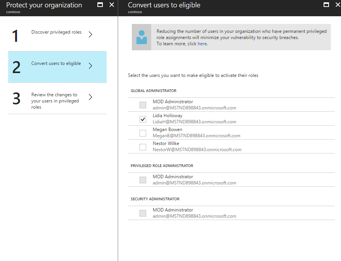The height and width of the screenshot is (261, 341).
Task: Click Nestor Wilke's email address
Action: (x=197, y=150)
